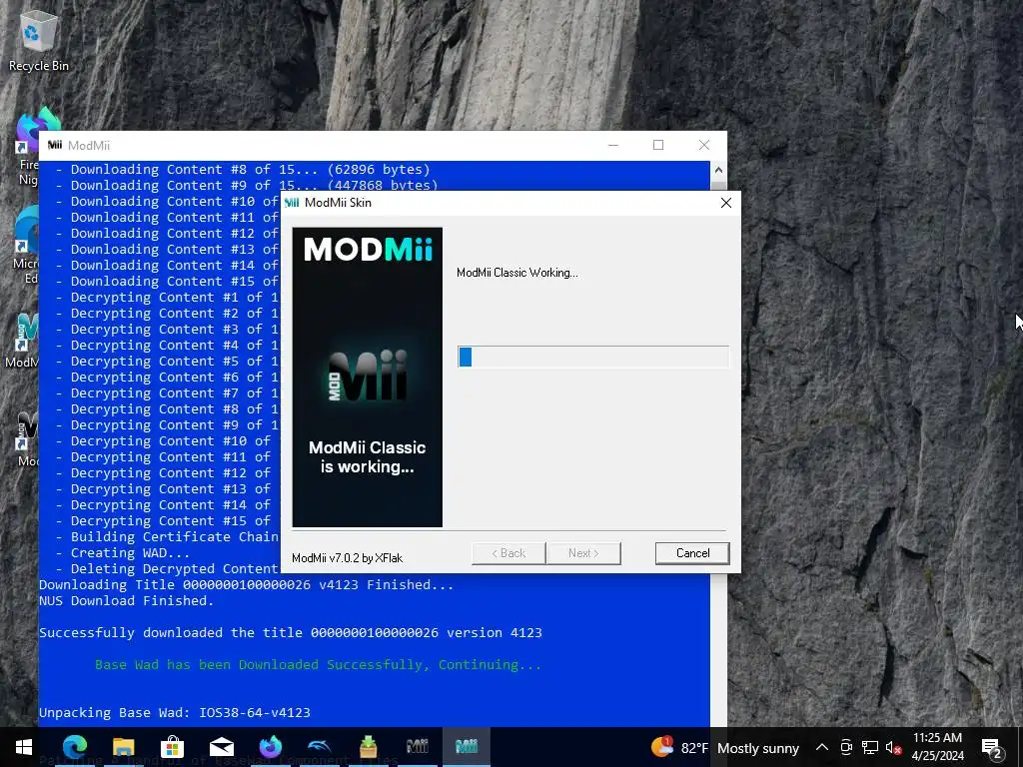The width and height of the screenshot is (1023, 767).
Task: Open the Windows Start menu
Action: tap(24, 747)
